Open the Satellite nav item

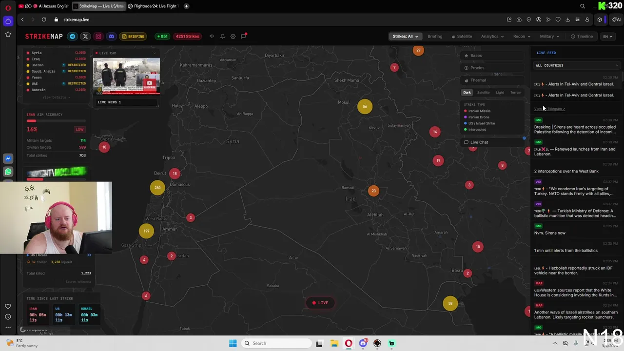(462, 37)
